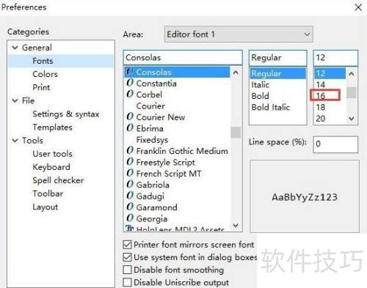
Task: Open the Toolbar category
Action: pyautogui.click(x=48, y=193)
